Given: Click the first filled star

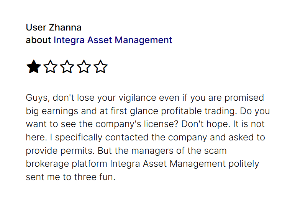Looking at the screenshot, I should click(34, 67).
